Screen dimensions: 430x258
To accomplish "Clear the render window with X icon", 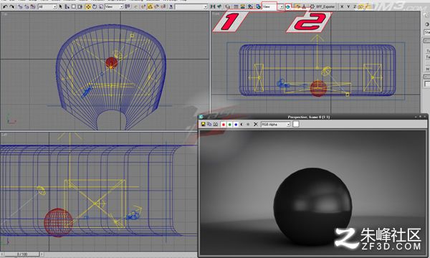I will click(x=256, y=125).
